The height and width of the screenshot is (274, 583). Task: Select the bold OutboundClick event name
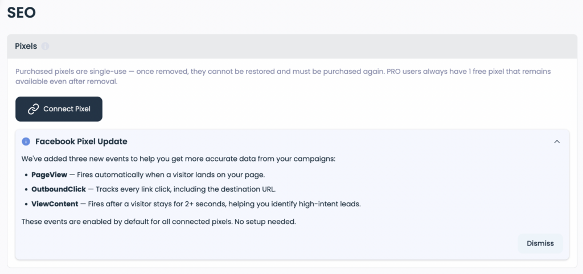tap(59, 189)
